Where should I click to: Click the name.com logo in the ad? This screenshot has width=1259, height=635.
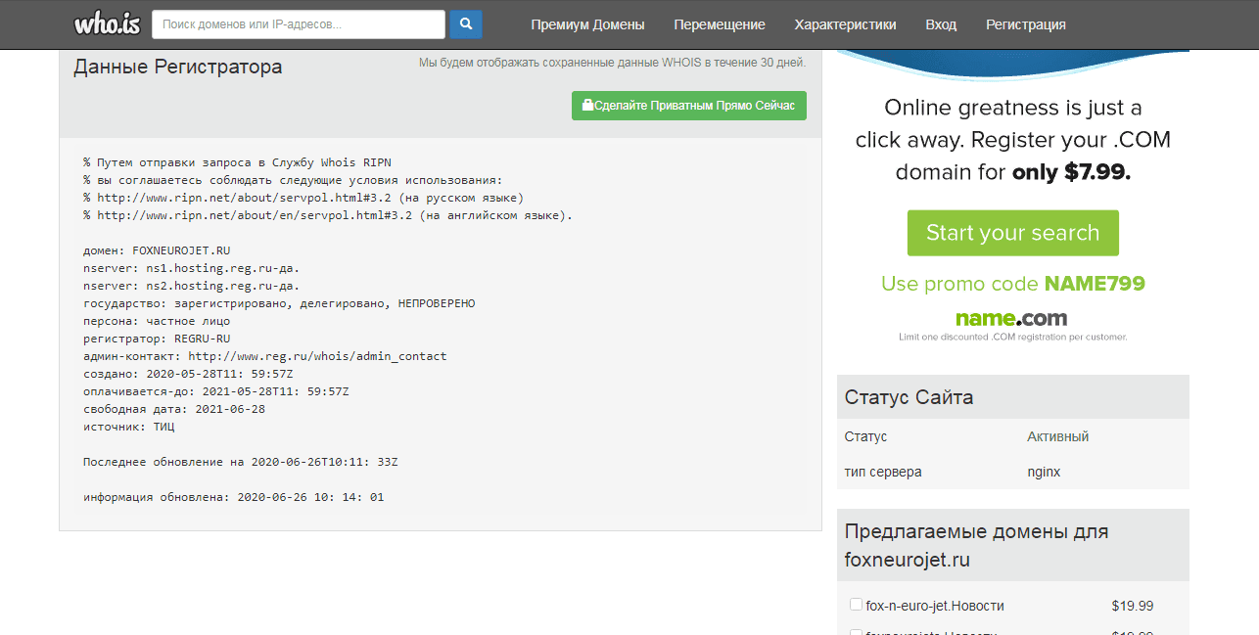coord(1011,318)
